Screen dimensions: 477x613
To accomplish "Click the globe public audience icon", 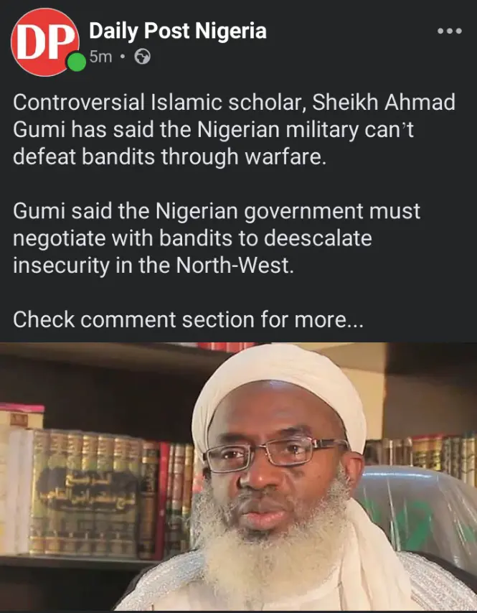I will point(142,57).
